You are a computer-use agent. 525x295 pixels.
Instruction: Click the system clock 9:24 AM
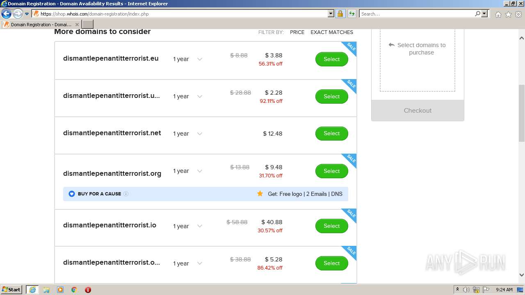(504, 290)
